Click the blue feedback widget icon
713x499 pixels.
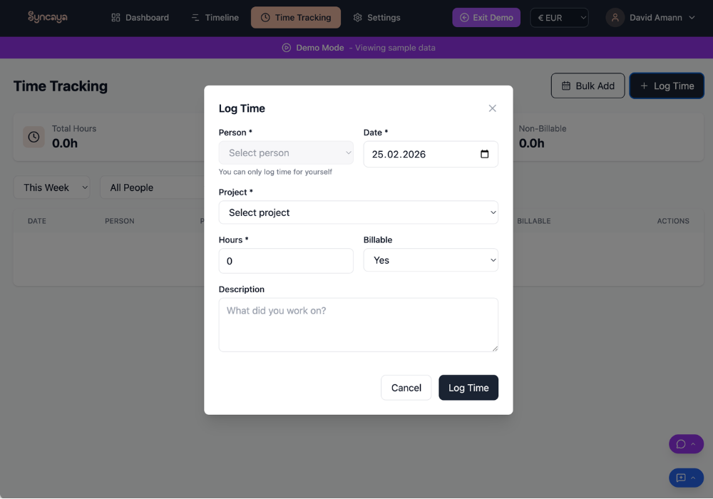[x=681, y=478]
